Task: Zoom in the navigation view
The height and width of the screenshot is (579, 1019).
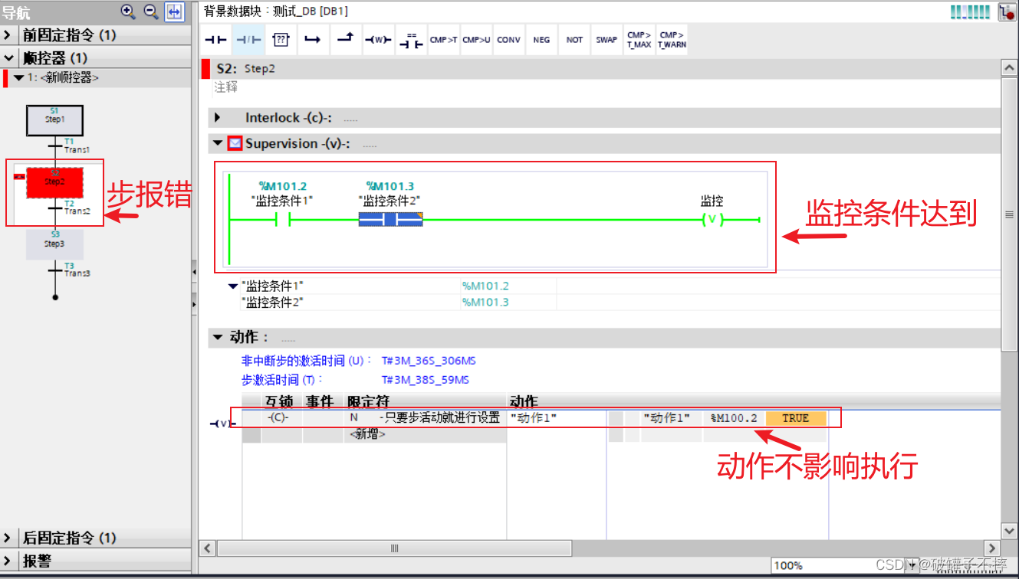Action: pos(127,11)
